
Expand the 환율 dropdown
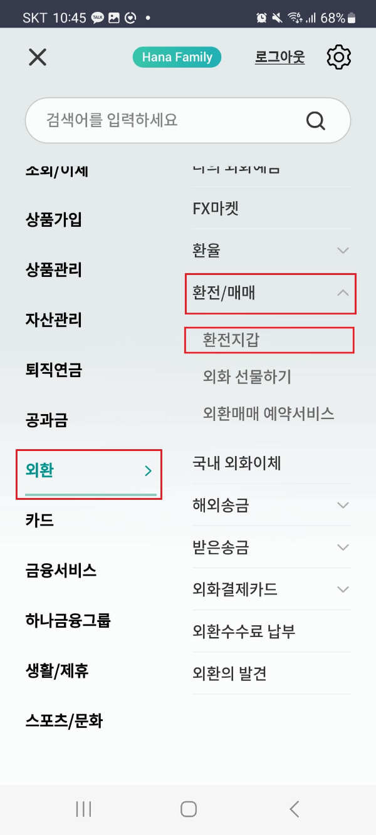click(343, 250)
